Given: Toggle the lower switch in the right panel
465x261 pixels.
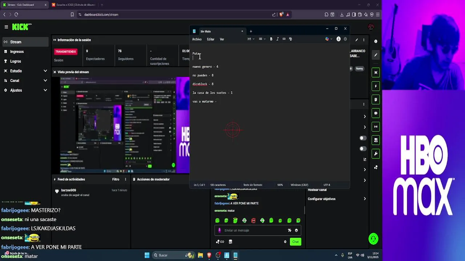Looking at the screenshot, I should click(x=363, y=149).
